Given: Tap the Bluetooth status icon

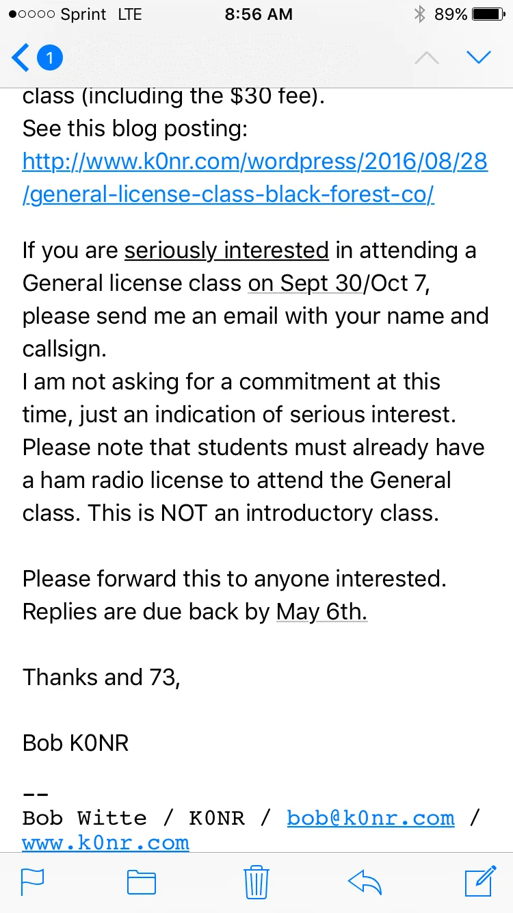Looking at the screenshot, I should coord(419,14).
